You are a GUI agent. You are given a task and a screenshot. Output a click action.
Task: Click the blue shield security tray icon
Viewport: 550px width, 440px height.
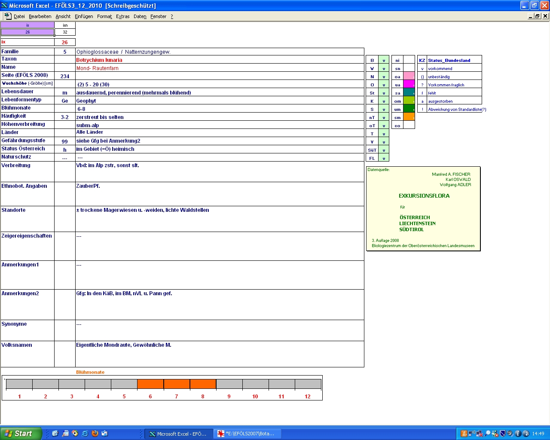point(502,434)
